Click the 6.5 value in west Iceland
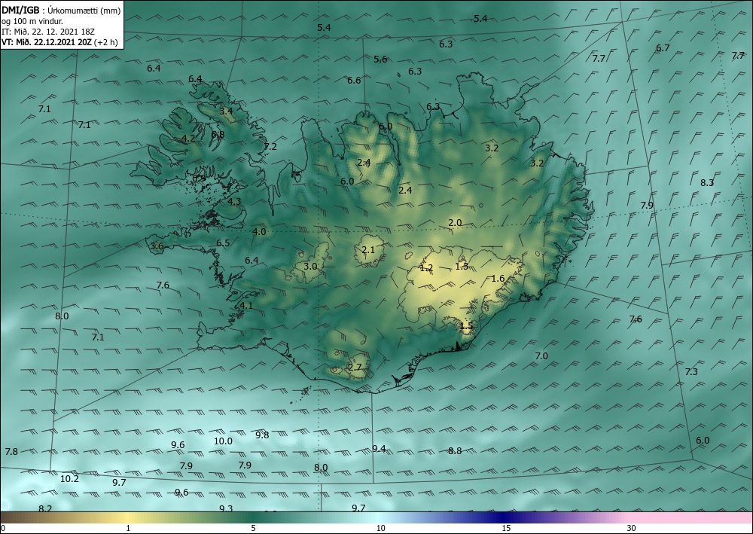Image resolution: width=753 pixels, height=534 pixels. [x=223, y=243]
